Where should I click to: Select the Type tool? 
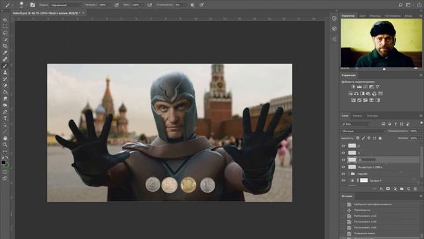[5, 118]
